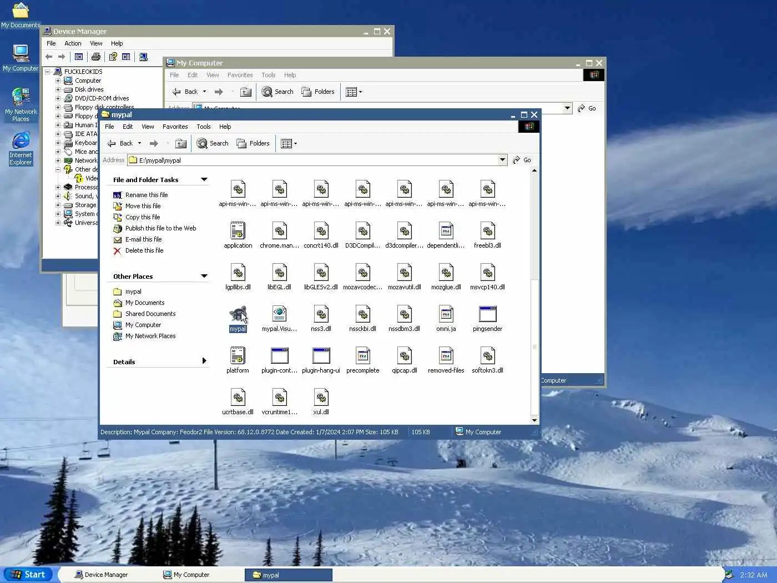
Task: Click Publish this file to the Web
Action: (160, 228)
